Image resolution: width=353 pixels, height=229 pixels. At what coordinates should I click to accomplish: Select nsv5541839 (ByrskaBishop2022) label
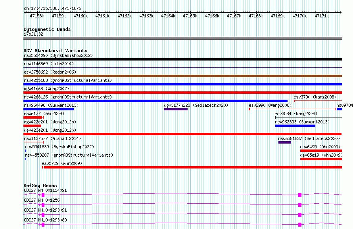[x=59, y=147]
